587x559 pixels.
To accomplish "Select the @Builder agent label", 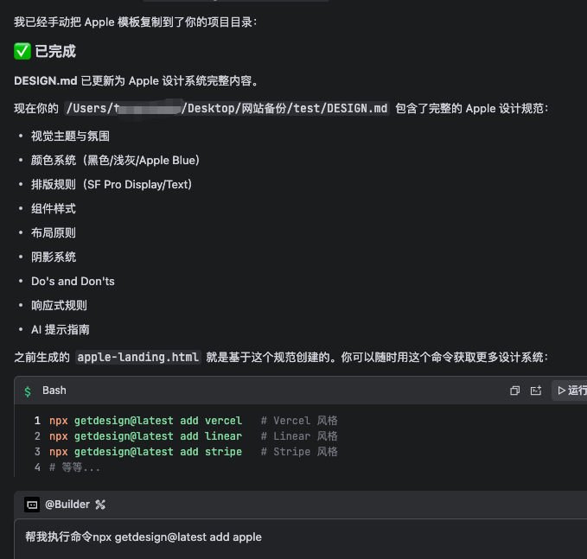I will tap(67, 505).
